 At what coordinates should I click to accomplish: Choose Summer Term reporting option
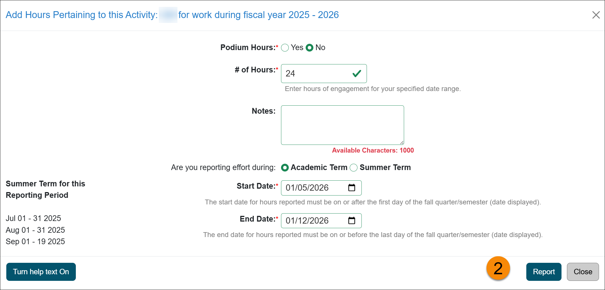point(354,168)
